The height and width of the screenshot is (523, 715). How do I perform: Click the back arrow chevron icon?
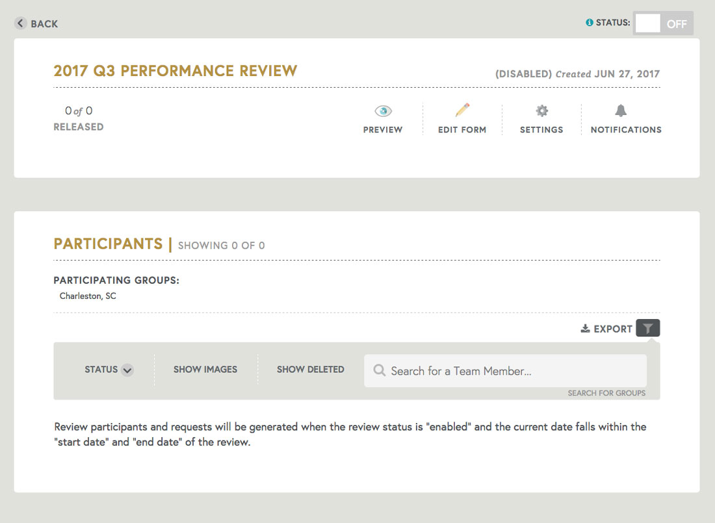coord(20,23)
